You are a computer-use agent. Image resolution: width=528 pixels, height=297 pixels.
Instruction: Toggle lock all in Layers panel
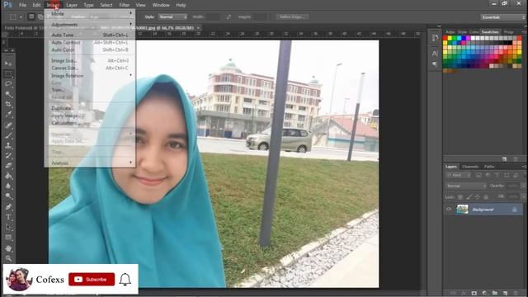pyautogui.click(x=486, y=196)
